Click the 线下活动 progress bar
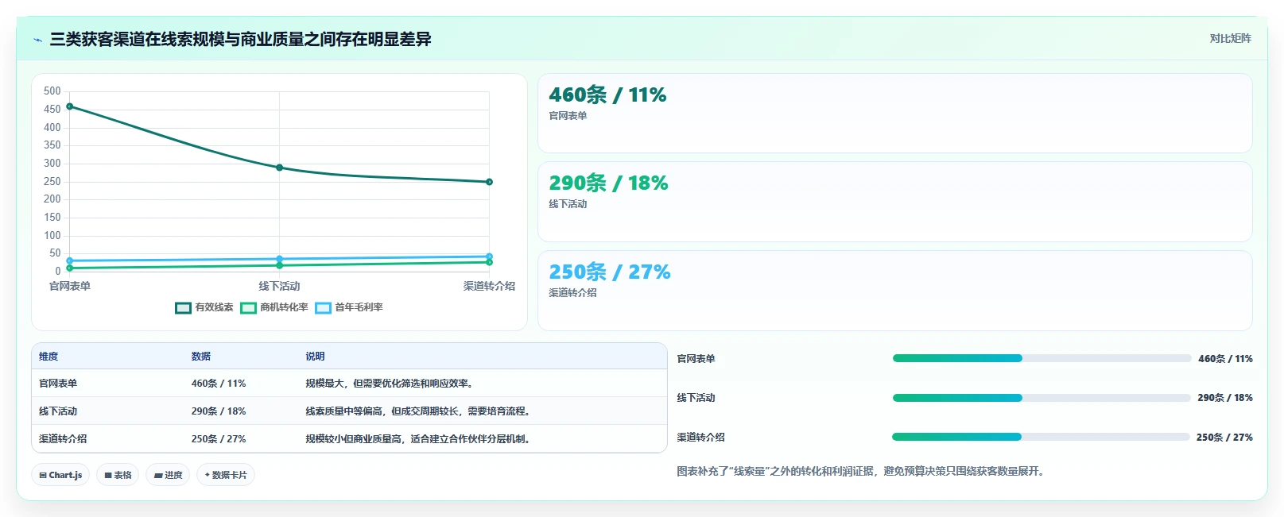The image size is (1284, 517). [1042, 398]
